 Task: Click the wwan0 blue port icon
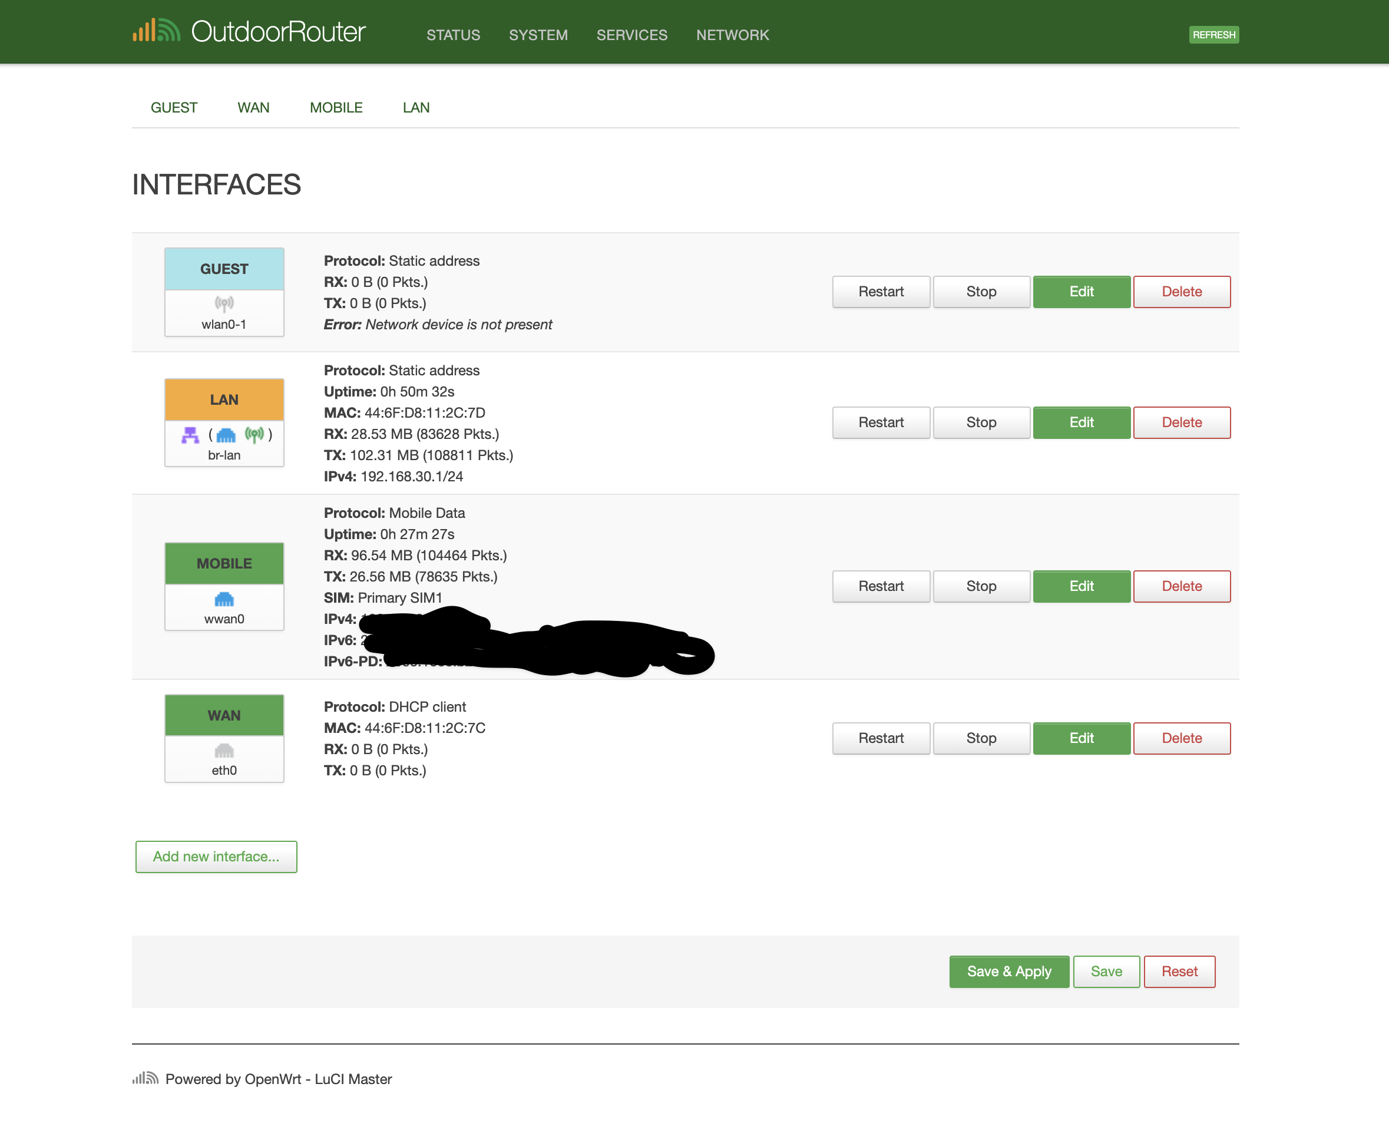224,599
